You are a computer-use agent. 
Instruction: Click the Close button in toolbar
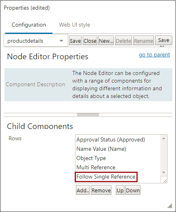click(x=90, y=40)
